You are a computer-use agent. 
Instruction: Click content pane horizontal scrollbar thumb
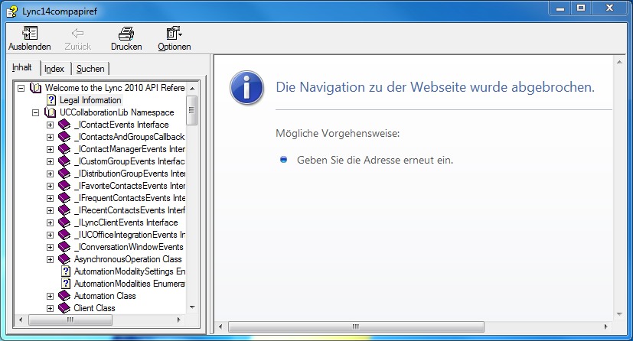[x=356, y=326]
